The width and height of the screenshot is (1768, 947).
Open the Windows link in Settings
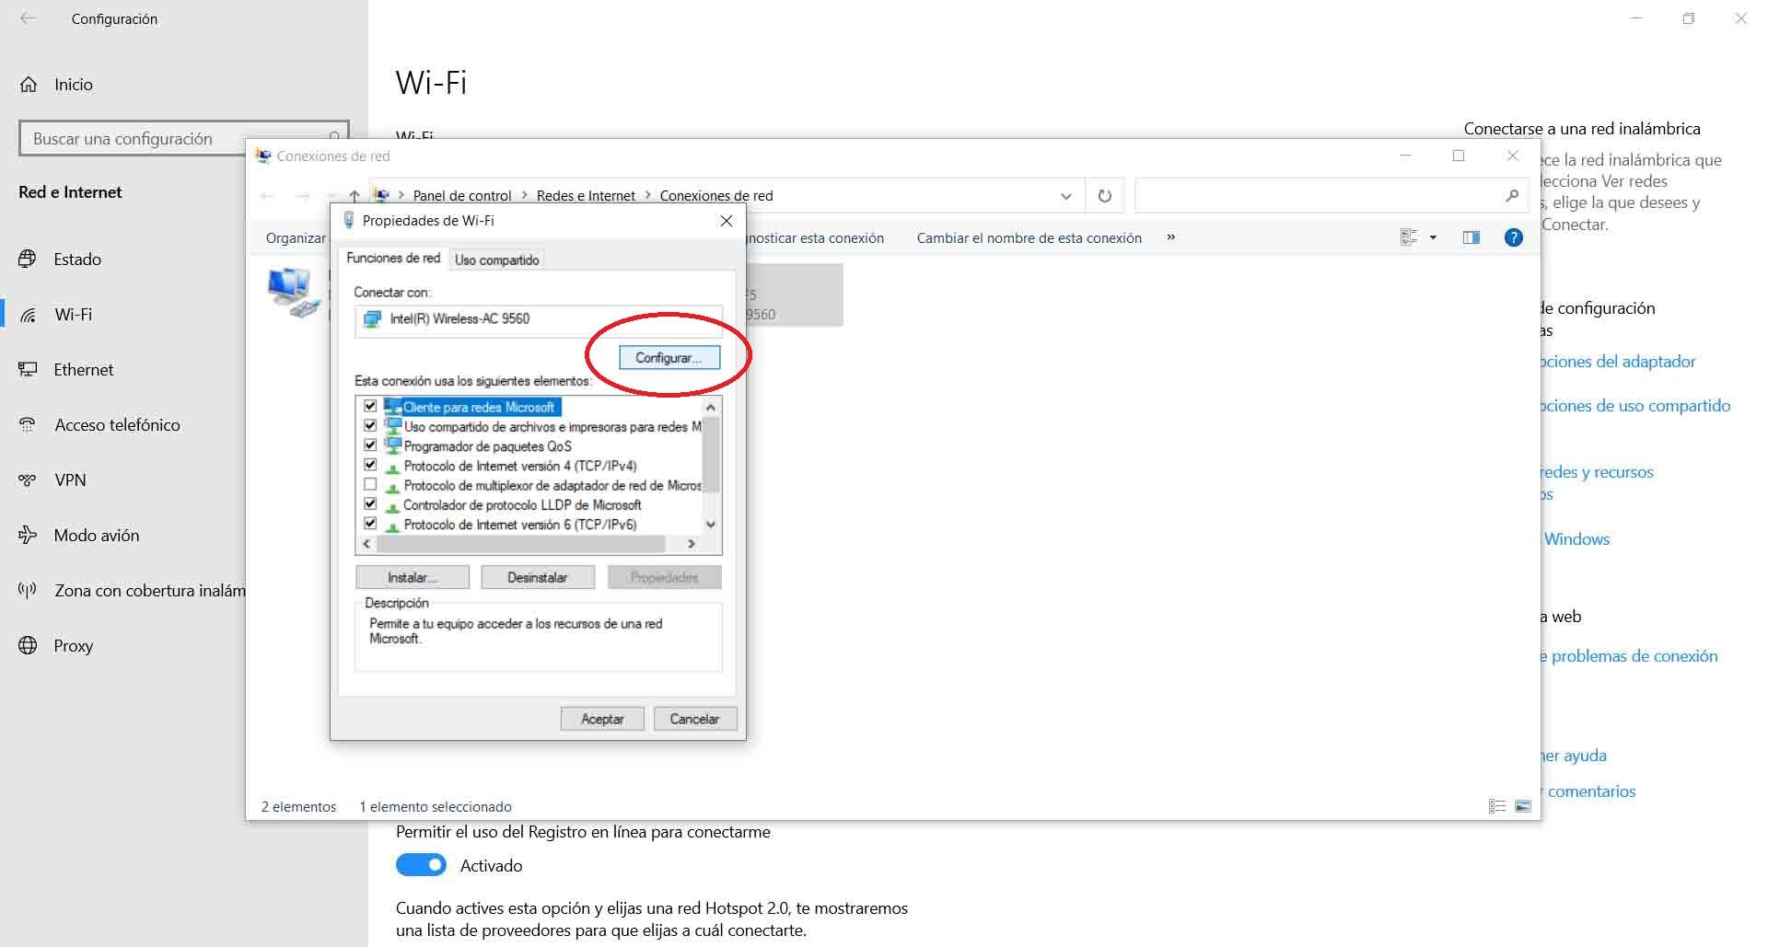pyautogui.click(x=1576, y=538)
